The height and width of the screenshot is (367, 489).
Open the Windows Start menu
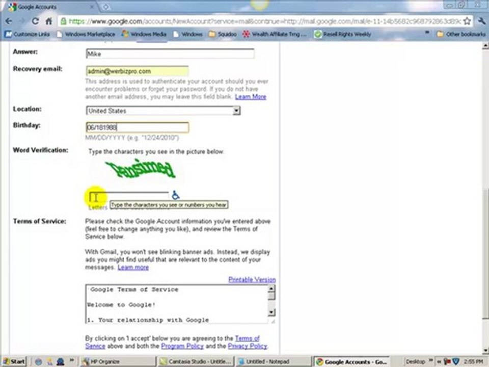14,362
